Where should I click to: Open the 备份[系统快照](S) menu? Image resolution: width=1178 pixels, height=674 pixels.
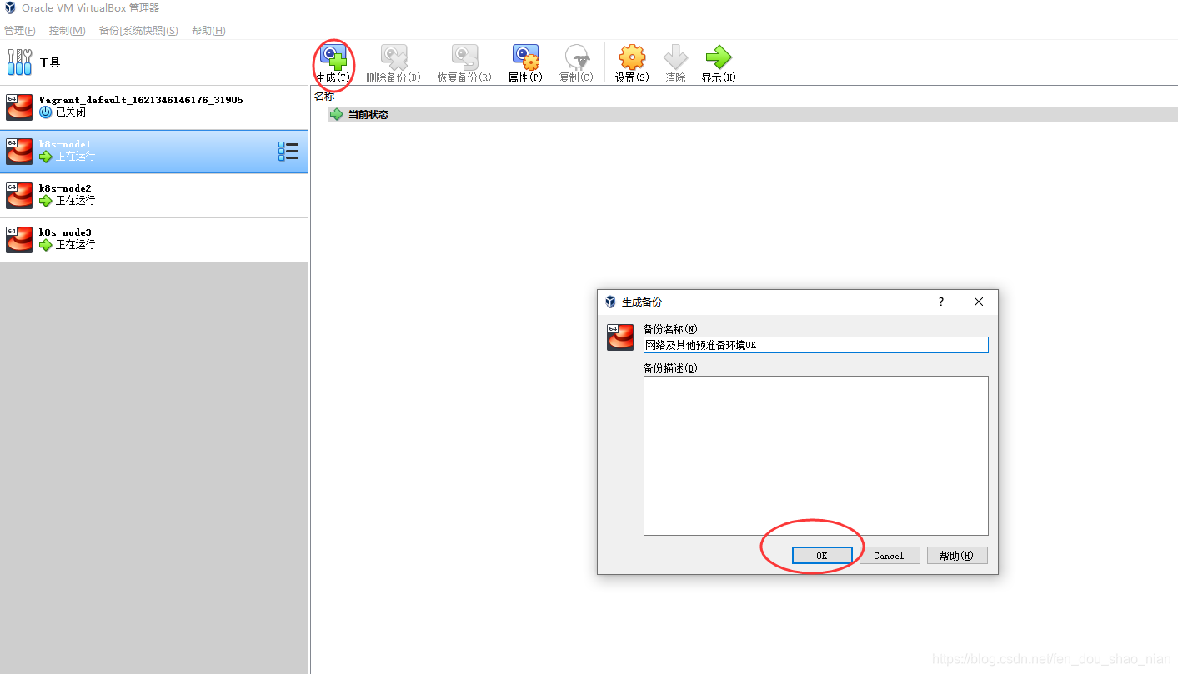[x=138, y=31]
